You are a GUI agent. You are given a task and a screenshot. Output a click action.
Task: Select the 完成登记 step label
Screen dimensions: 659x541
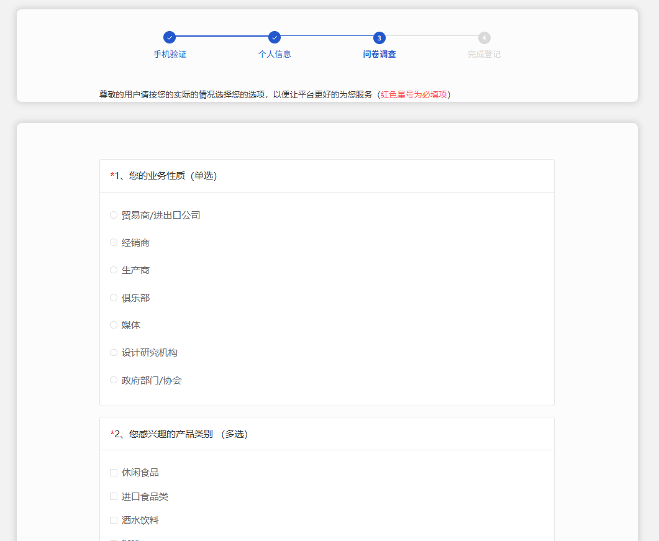tap(484, 54)
